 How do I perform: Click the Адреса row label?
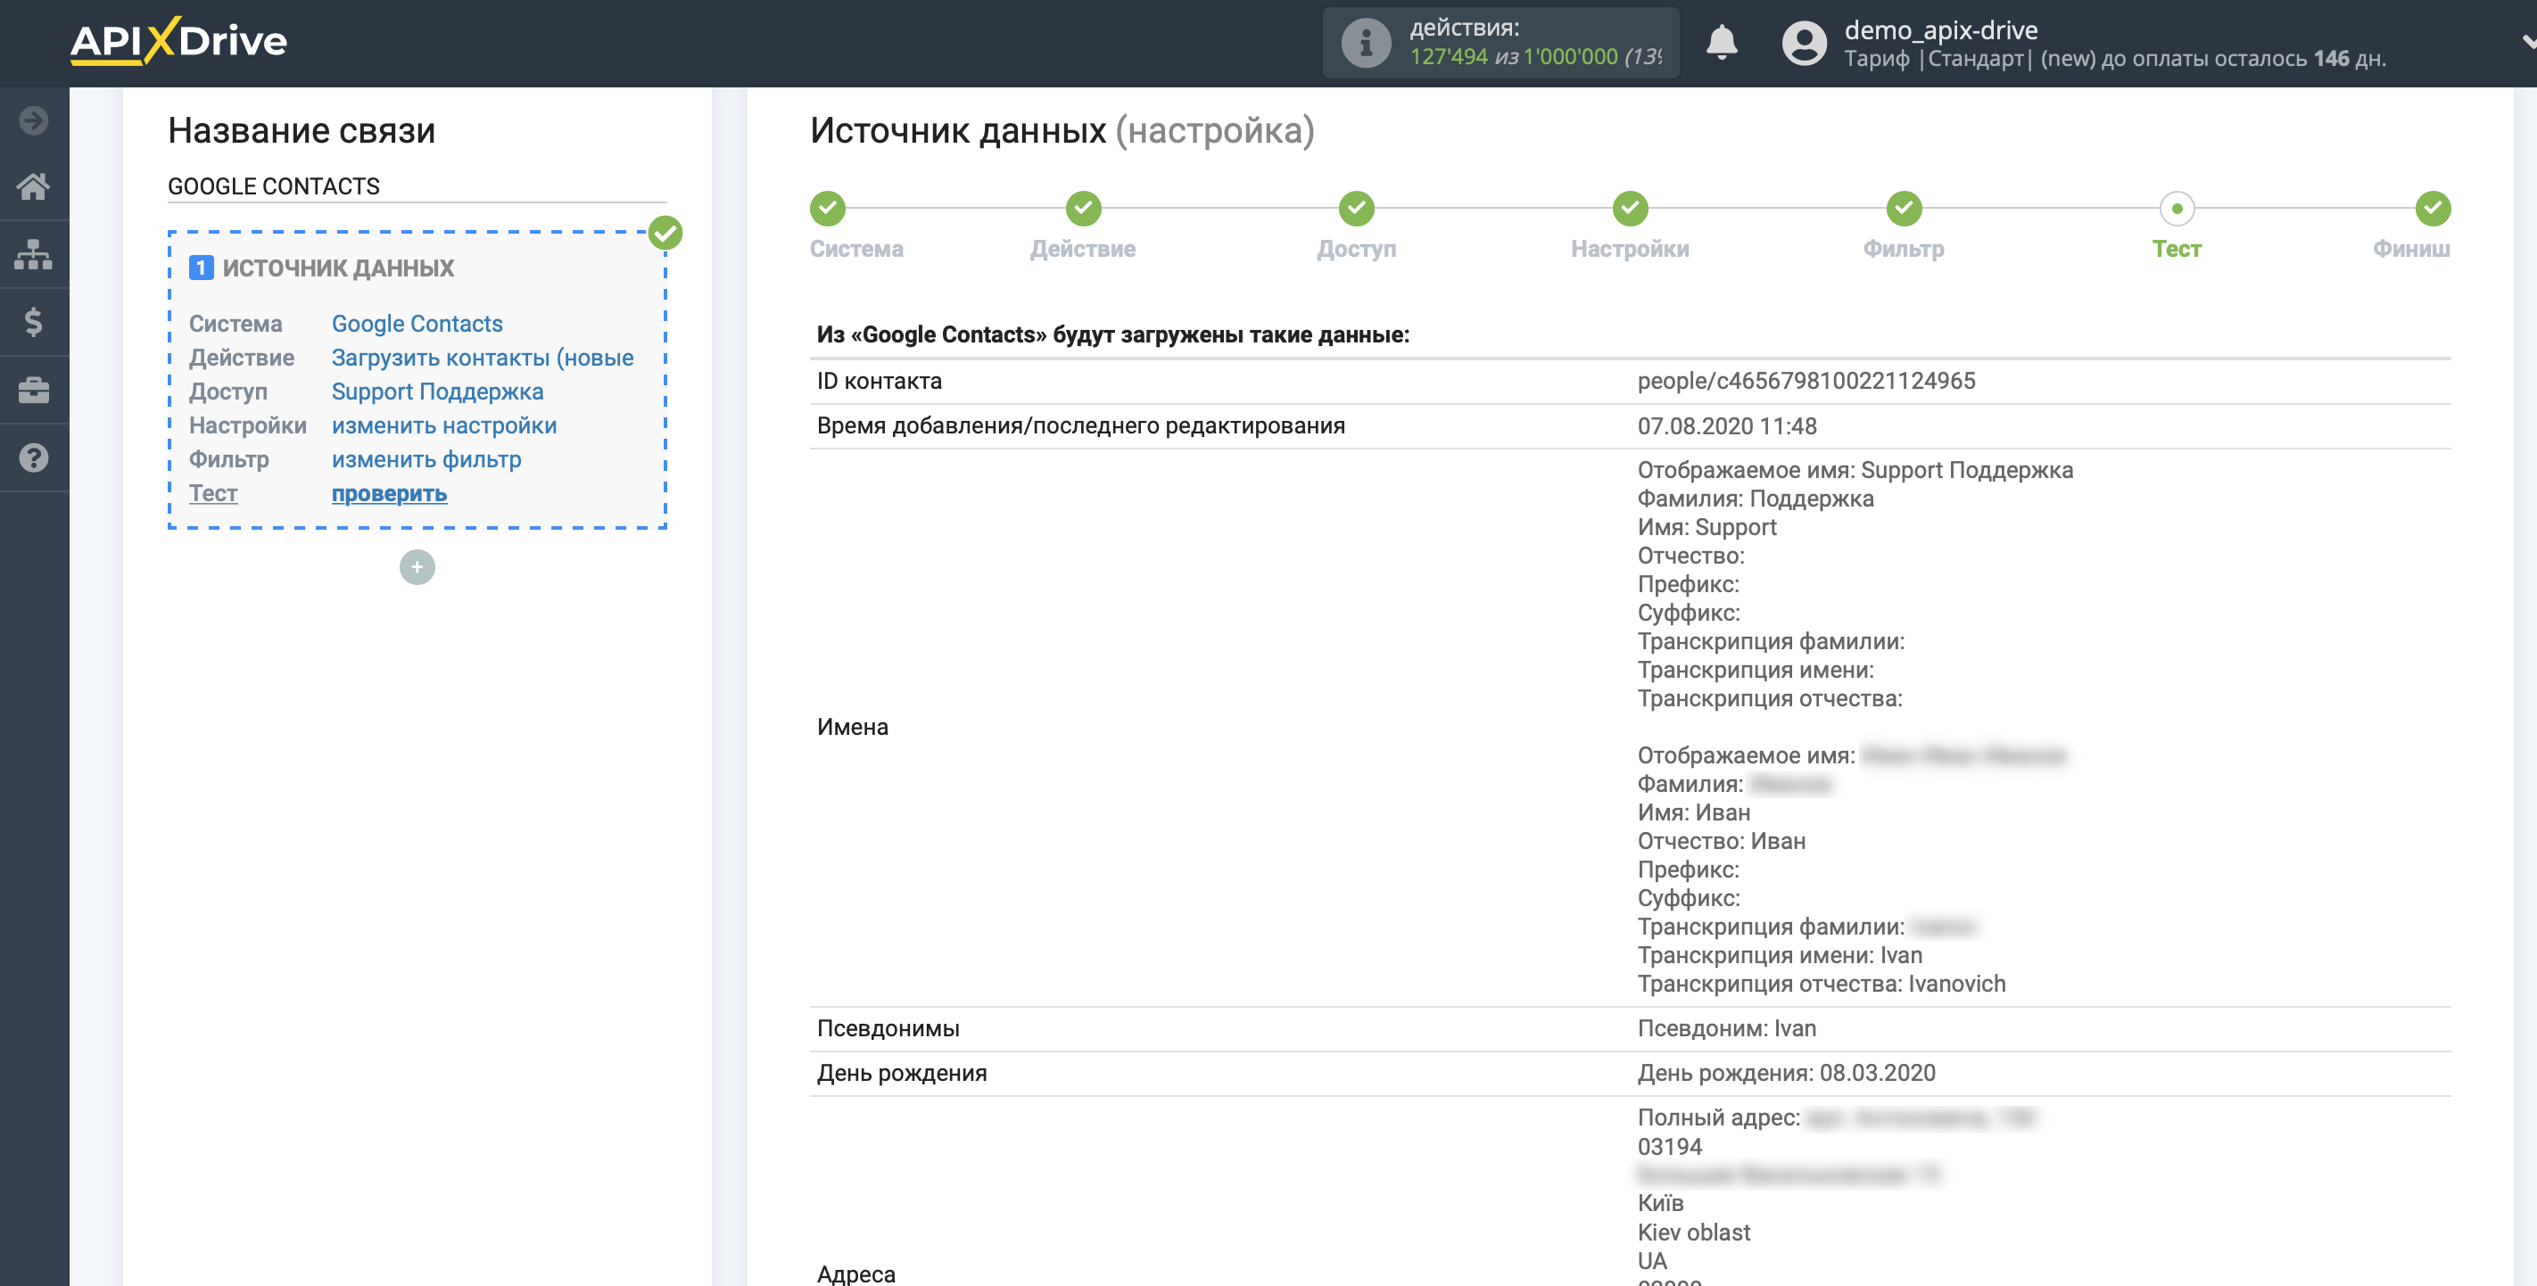pyautogui.click(x=855, y=1274)
